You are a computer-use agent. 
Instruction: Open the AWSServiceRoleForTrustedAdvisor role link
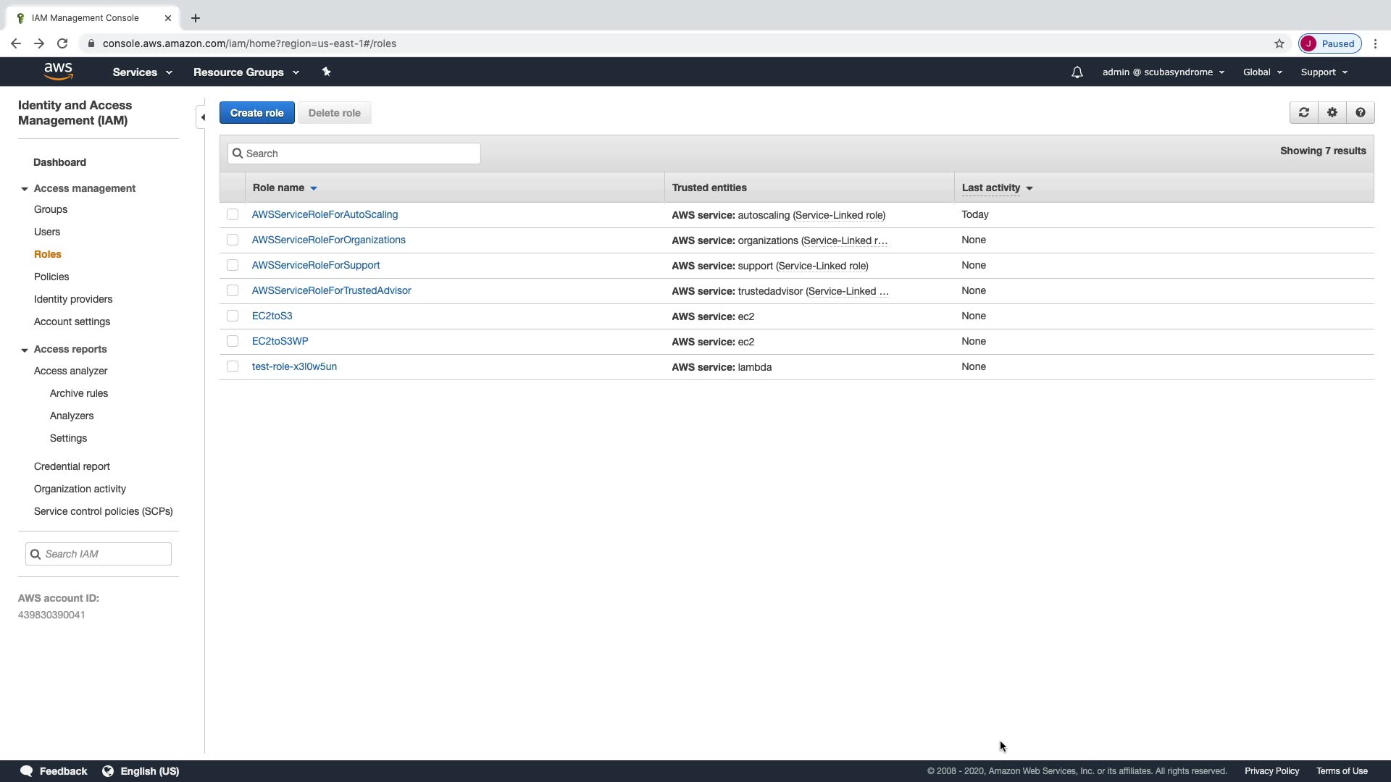(331, 290)
